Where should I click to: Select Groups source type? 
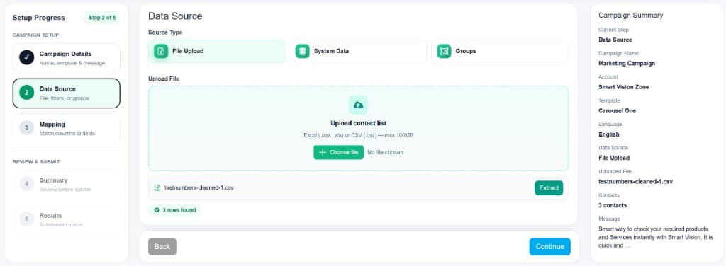click(x=500, y=51)
